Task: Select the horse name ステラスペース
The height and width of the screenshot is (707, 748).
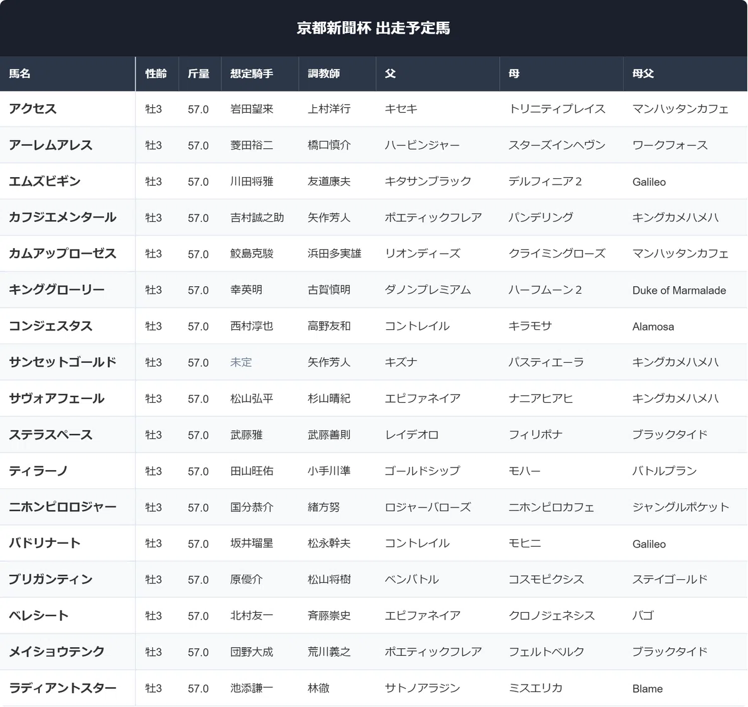Action: 50,434
